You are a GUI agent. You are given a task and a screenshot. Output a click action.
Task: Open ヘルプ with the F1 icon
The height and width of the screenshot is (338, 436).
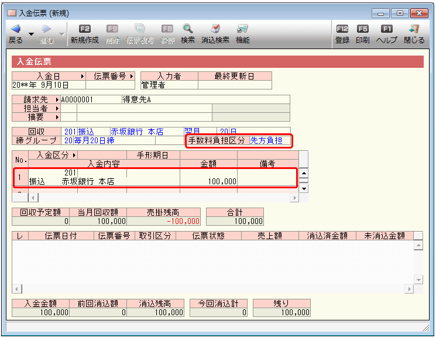pos(386,29)
